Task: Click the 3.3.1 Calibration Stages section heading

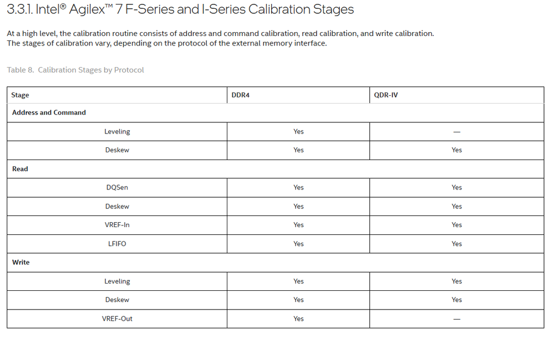Action: (180, 10)
